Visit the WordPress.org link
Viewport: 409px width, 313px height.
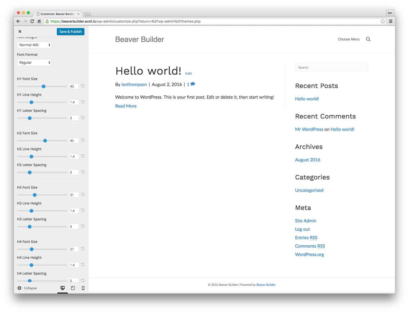pyautogui.click(x=309, y=254)
